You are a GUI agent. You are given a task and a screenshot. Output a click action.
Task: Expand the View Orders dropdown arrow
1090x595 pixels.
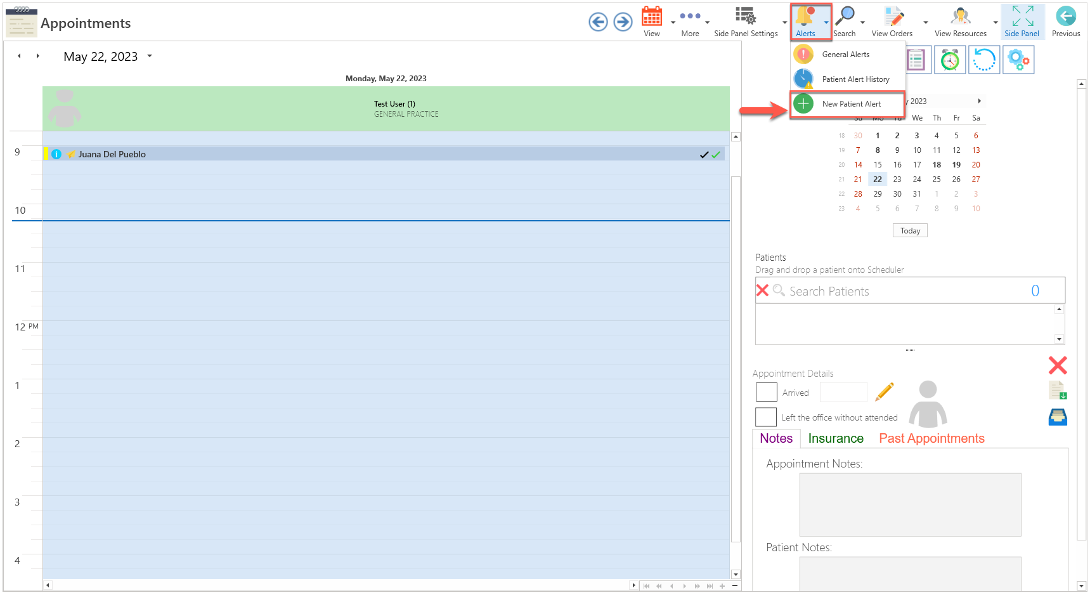[x=925, y=22]
